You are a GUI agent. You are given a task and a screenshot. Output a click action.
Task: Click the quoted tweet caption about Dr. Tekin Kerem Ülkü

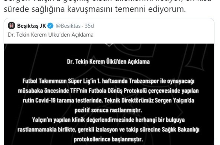51,35
